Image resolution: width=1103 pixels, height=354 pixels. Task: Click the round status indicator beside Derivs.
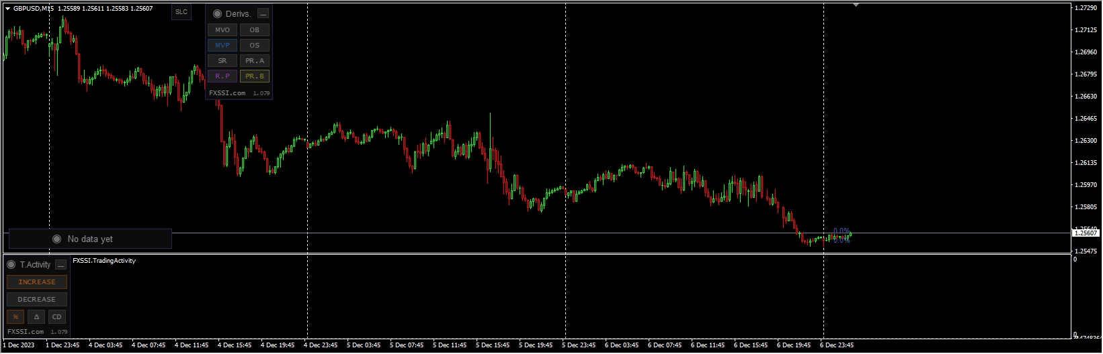[x=217, y=13]
